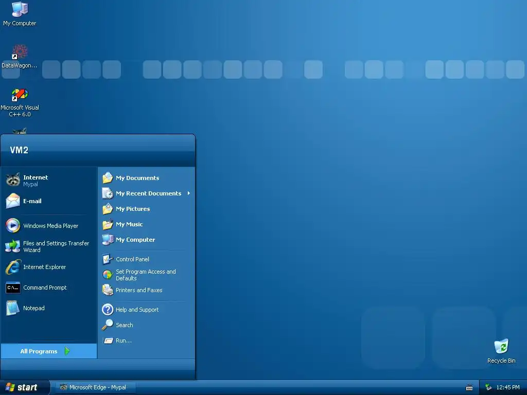527x395 pixels.
Task: Click the My Computer icon in Start menu
Action: 108,240
